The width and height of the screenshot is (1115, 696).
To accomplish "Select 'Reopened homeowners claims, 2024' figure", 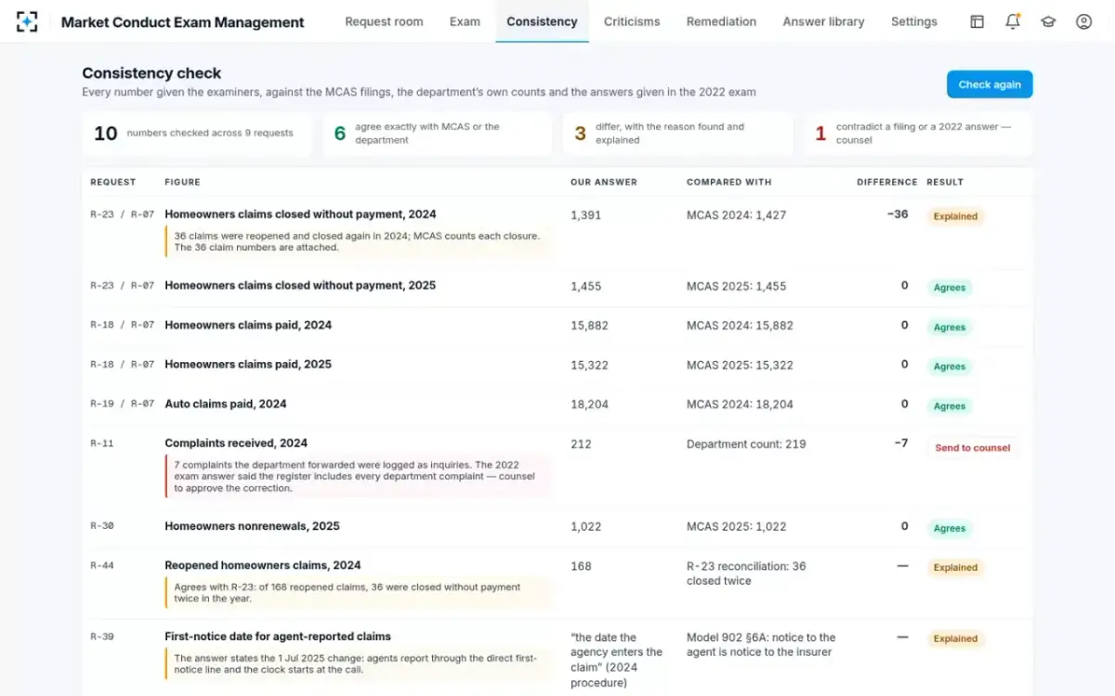I will tap(263, 565).
